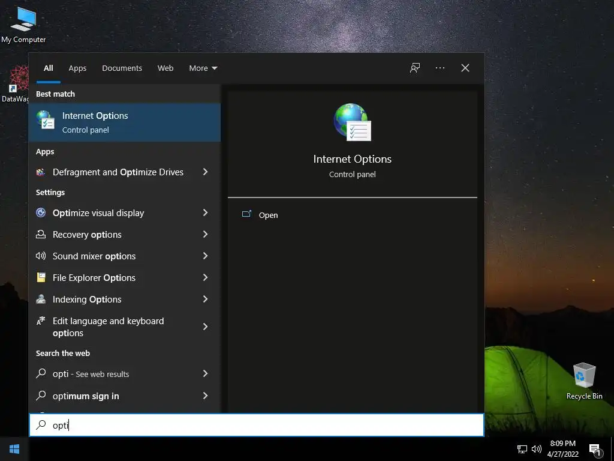Click the large Internet Options preview icon
This screenshot has height=461, width=614.
352,122
